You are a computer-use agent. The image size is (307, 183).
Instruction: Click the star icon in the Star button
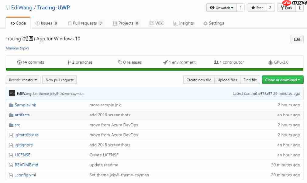[x=253, y=8]
